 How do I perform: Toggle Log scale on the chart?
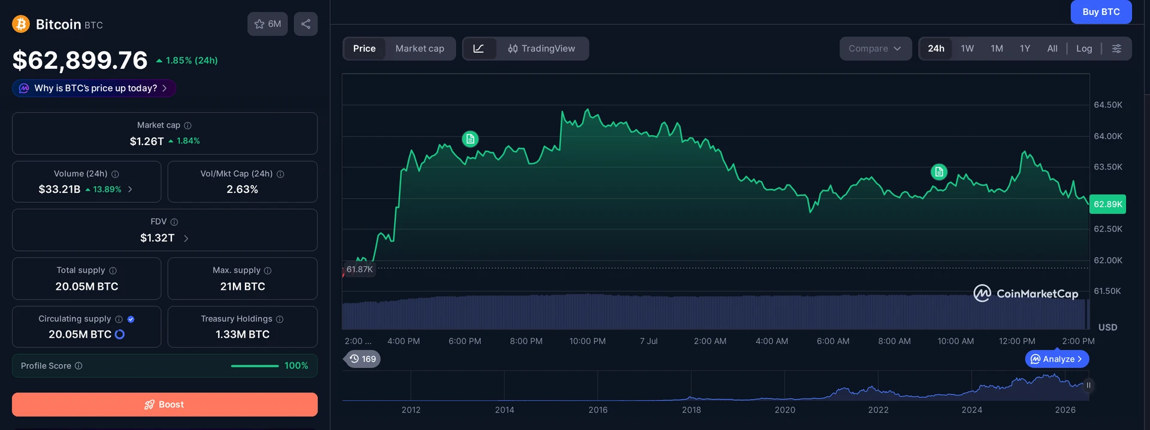tap(1084, 49)
